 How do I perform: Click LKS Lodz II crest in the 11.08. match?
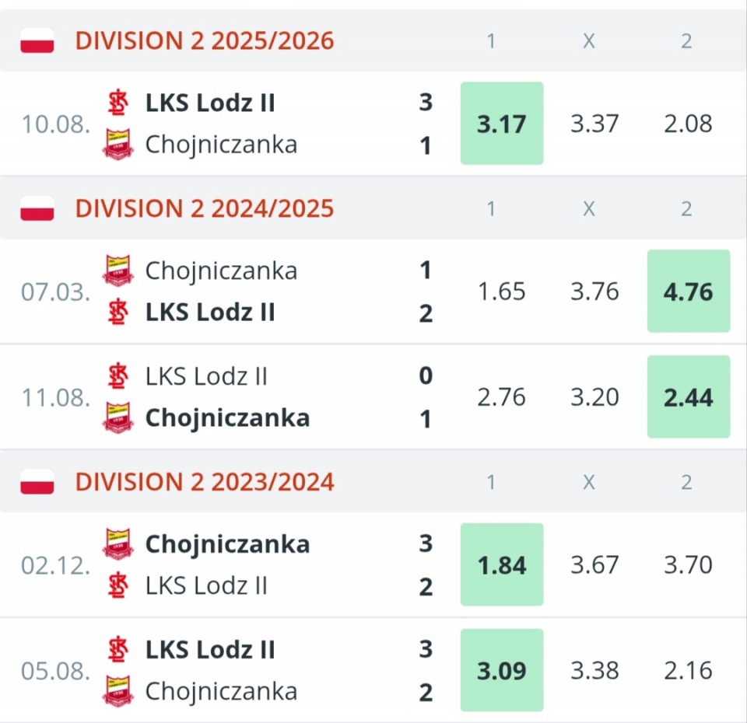click(117, 376)
